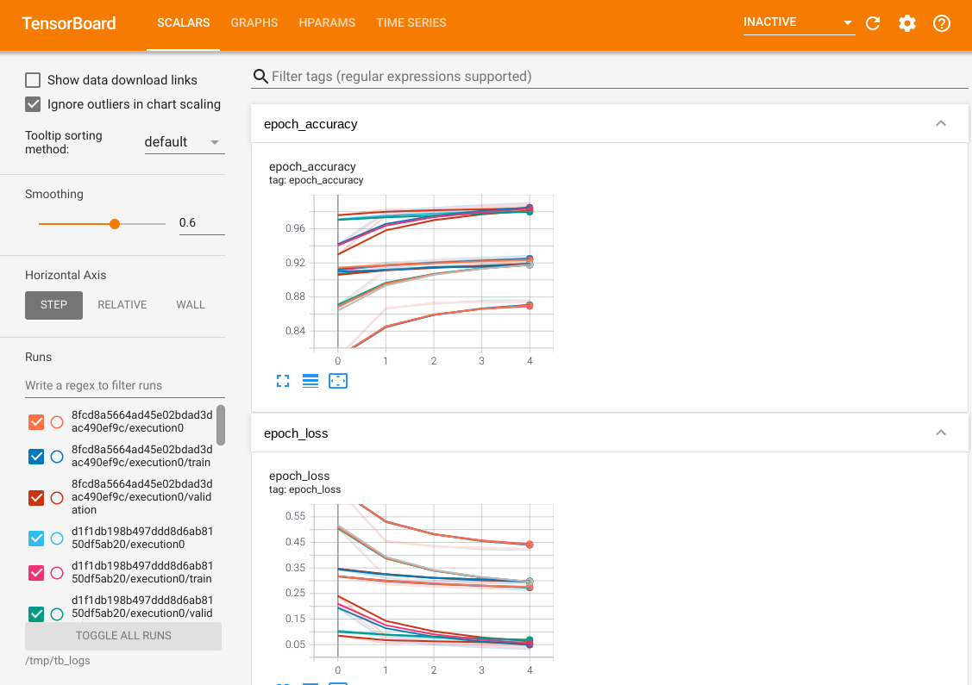Switch to the TIME SERIES tab

coord(411,23)
